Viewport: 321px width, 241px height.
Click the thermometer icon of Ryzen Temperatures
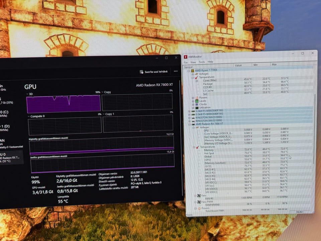[x=196, y=77]
